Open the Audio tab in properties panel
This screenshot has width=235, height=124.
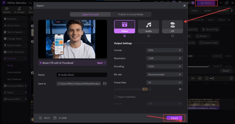[x=194, y=11]
